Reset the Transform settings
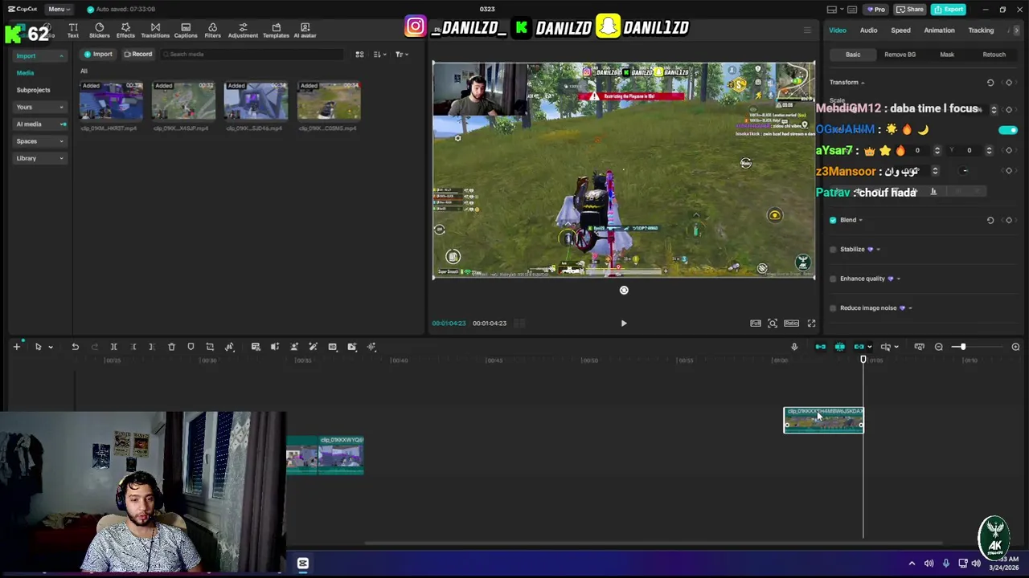This screenshot has width=1029, height=578. click(990, 83)
